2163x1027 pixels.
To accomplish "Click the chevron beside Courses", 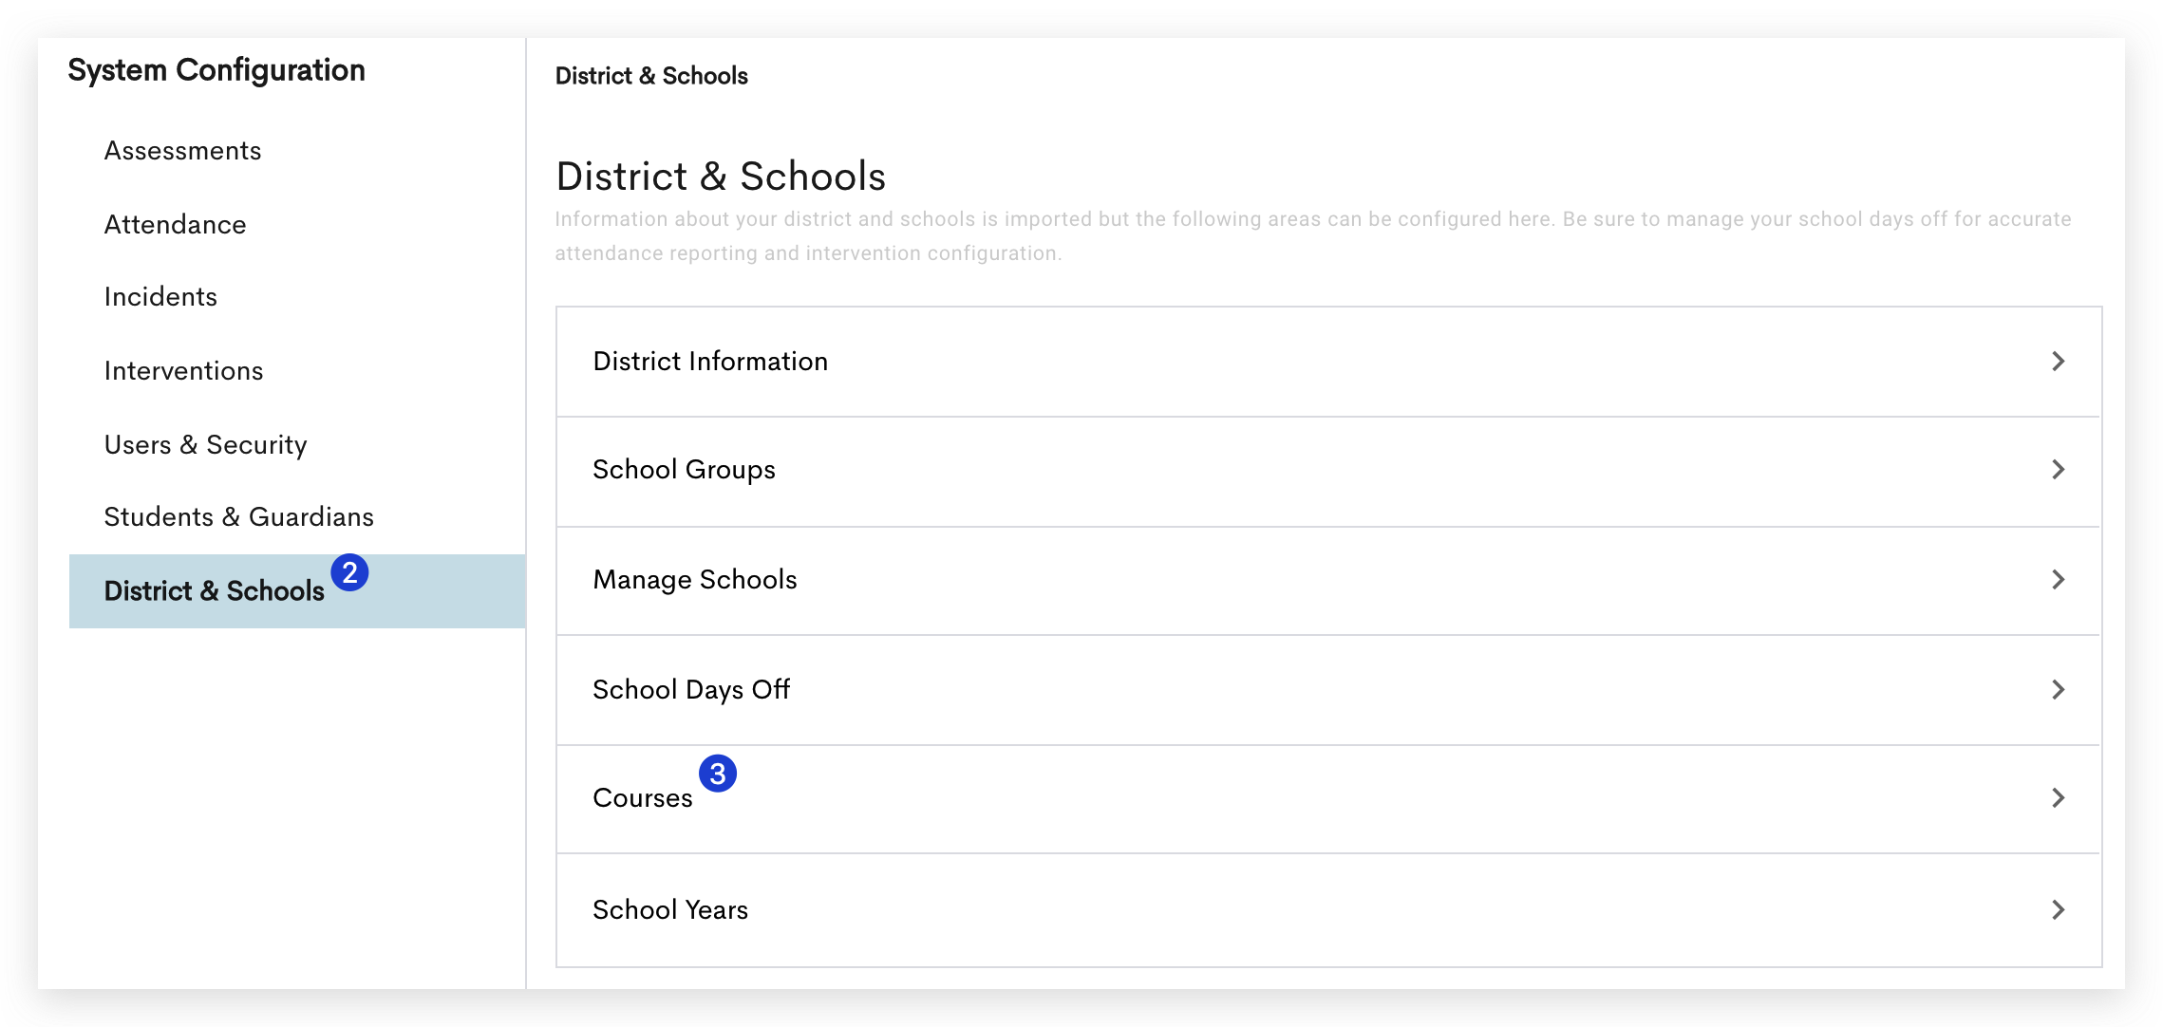I will (x=2058, y=798).
